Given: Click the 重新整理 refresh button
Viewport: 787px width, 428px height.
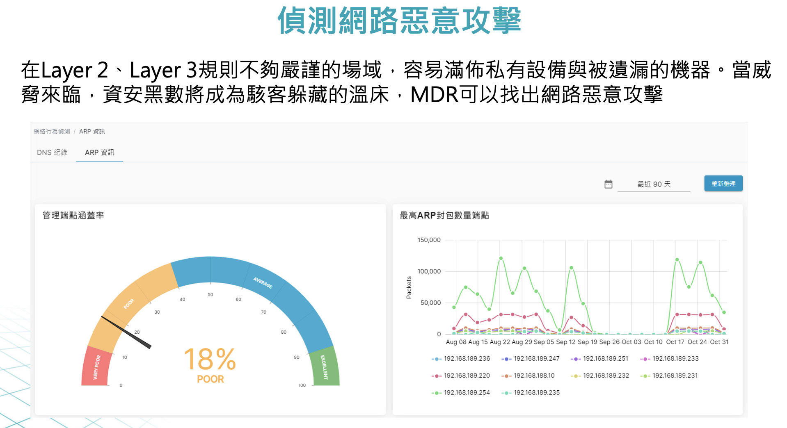Looking at the screenshot, I should tap(723, 184).
